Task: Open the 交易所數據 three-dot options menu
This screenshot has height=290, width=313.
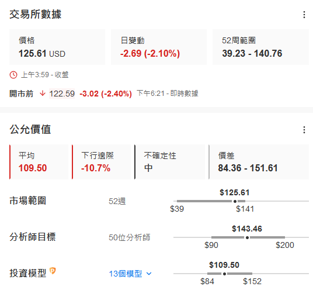Action: coord(304,15)
